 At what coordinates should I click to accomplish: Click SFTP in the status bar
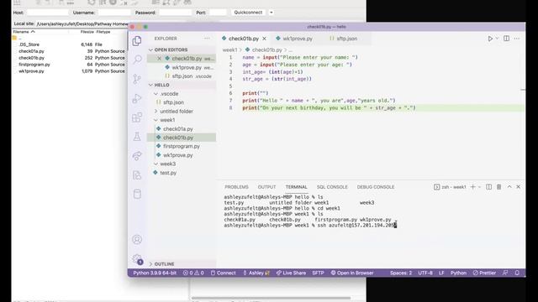[318, 273]
